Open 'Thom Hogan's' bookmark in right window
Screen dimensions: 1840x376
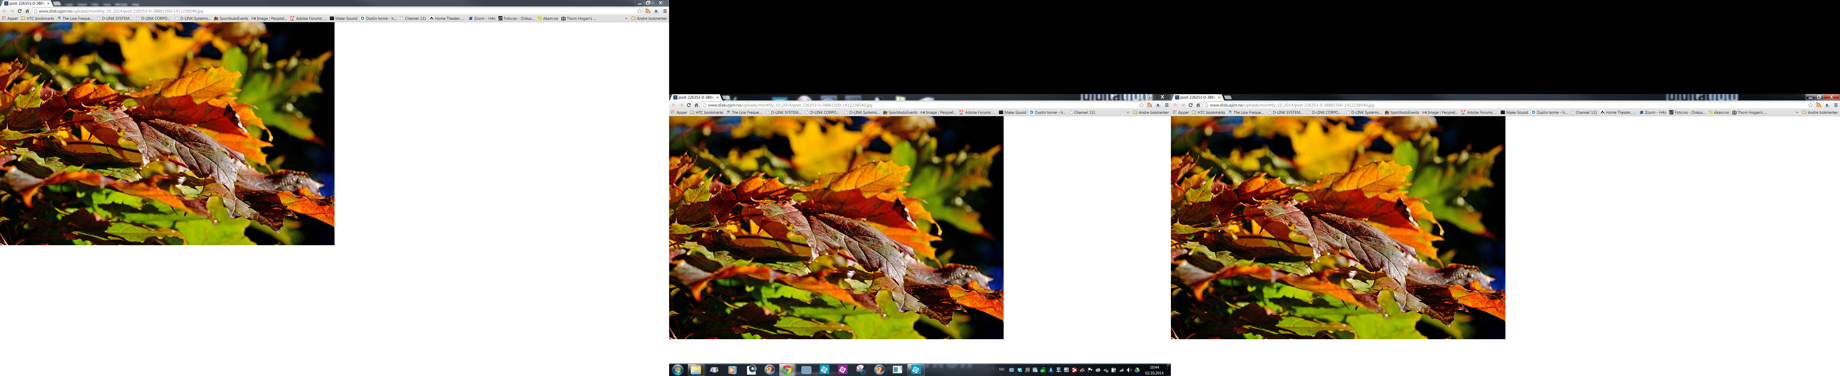1749,113
